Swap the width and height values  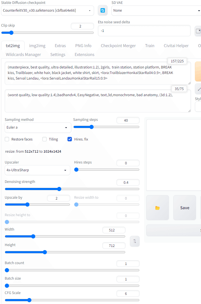[x=135, y=241]
